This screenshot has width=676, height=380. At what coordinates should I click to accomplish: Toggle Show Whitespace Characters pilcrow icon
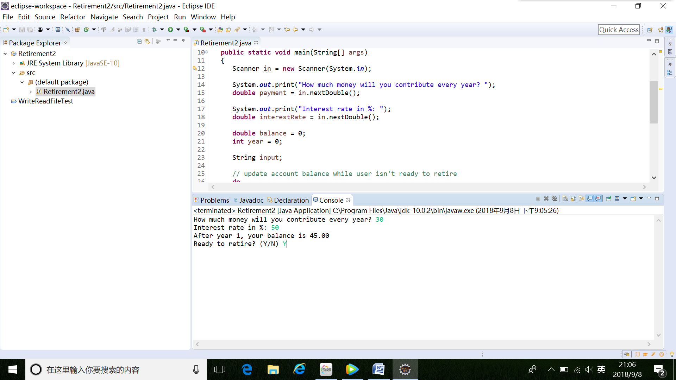(144, 30)
